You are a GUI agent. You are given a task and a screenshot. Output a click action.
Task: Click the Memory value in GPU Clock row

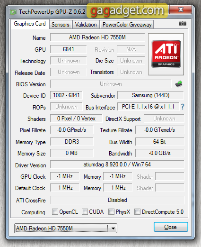tap(118, 176)
